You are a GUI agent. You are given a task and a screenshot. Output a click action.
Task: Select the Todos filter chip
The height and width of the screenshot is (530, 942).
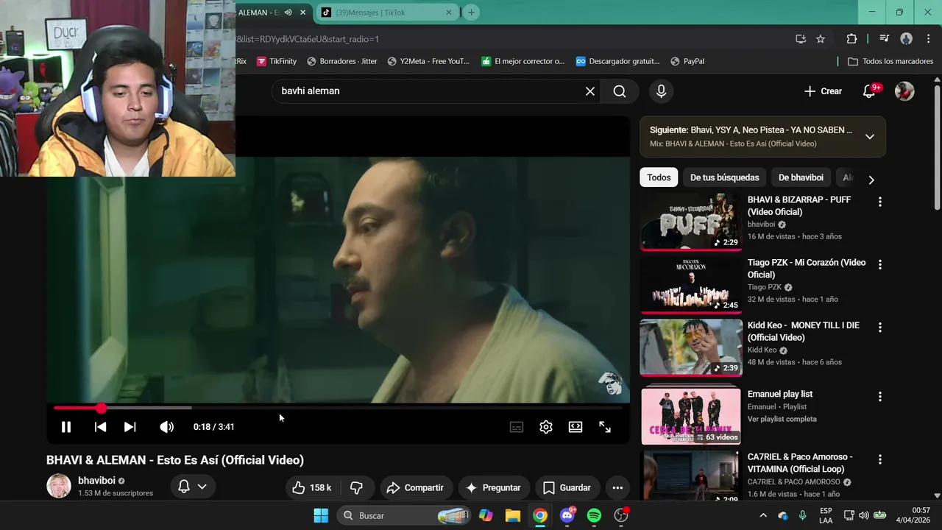pos(659,177)
